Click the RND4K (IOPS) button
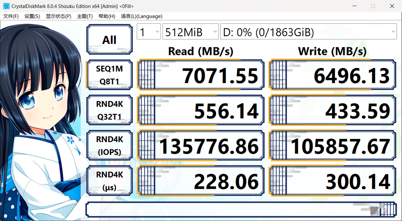 coord(109,146)
